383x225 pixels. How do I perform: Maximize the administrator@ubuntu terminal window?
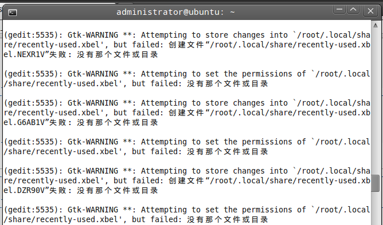(x=353, y=10)
